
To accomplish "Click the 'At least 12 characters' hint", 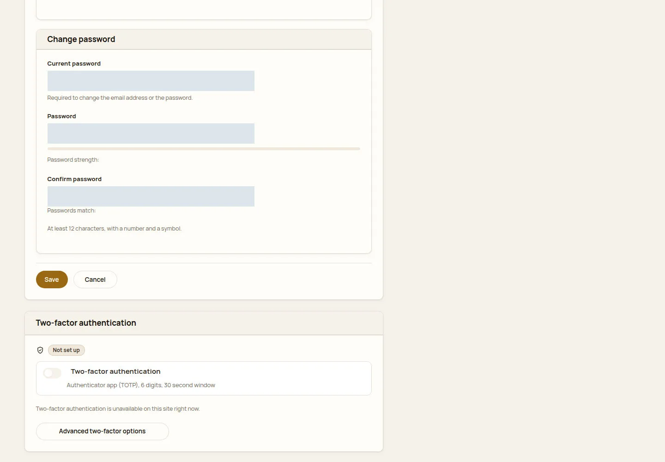I will 115,229.
